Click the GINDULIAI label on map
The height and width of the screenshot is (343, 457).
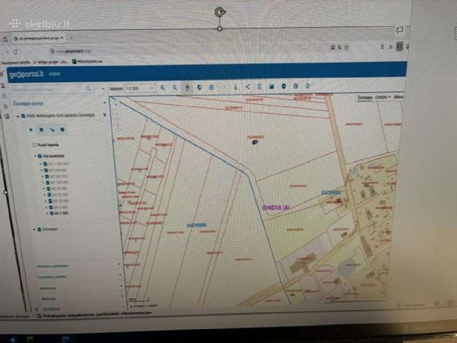(276, 207)
